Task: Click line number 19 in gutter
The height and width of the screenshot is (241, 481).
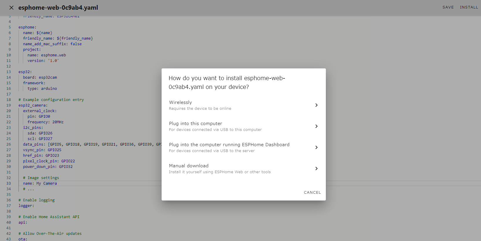Action: 9,105
